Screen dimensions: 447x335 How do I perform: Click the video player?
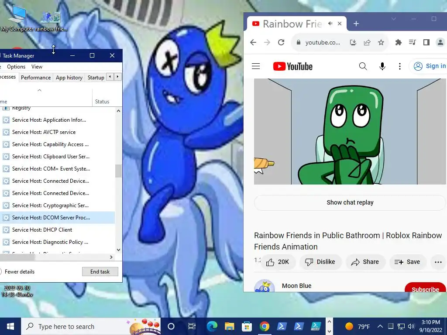click(x=350, y=131)
